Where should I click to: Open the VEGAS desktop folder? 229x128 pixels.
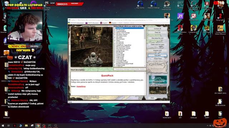coord(220,115)
